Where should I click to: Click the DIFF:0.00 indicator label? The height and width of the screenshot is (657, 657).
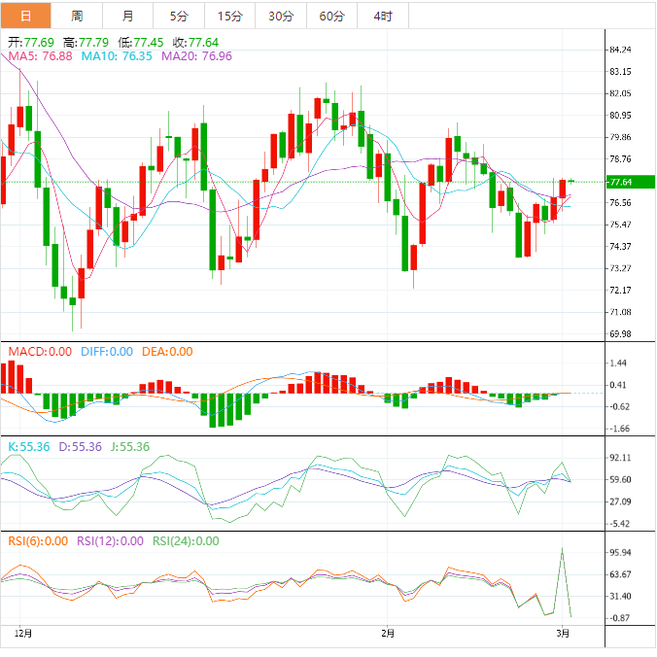point(106,352)
